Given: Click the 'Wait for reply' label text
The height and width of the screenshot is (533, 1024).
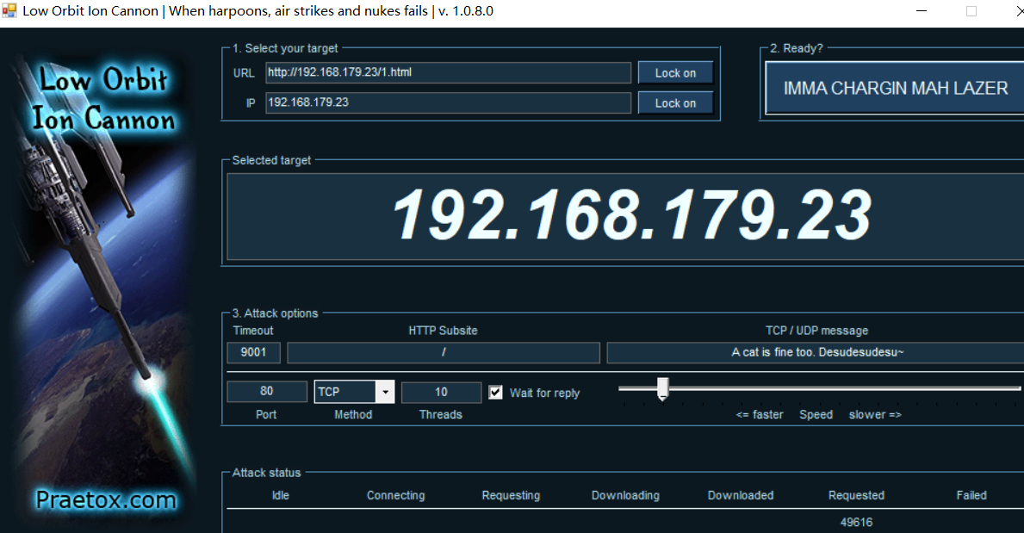Looking at the screenshot, I should 544,394.
